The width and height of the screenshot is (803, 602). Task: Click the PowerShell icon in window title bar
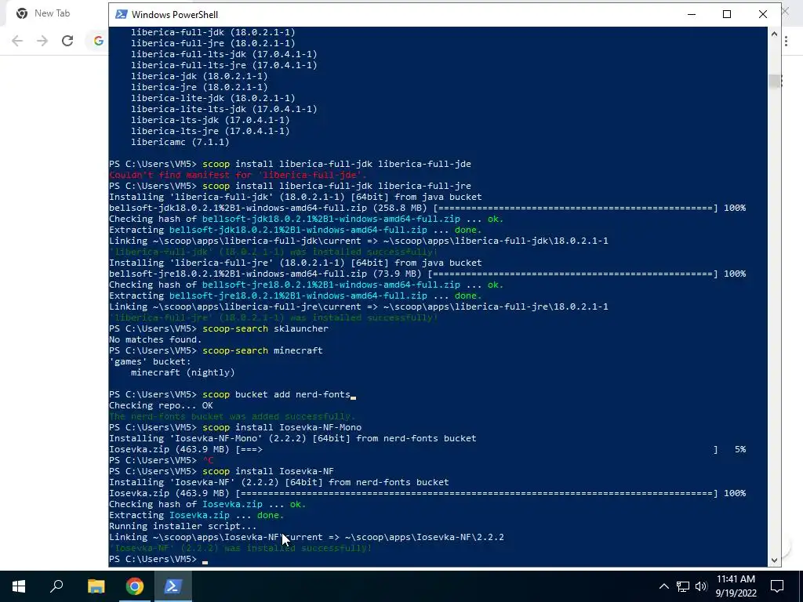point(122,14)
